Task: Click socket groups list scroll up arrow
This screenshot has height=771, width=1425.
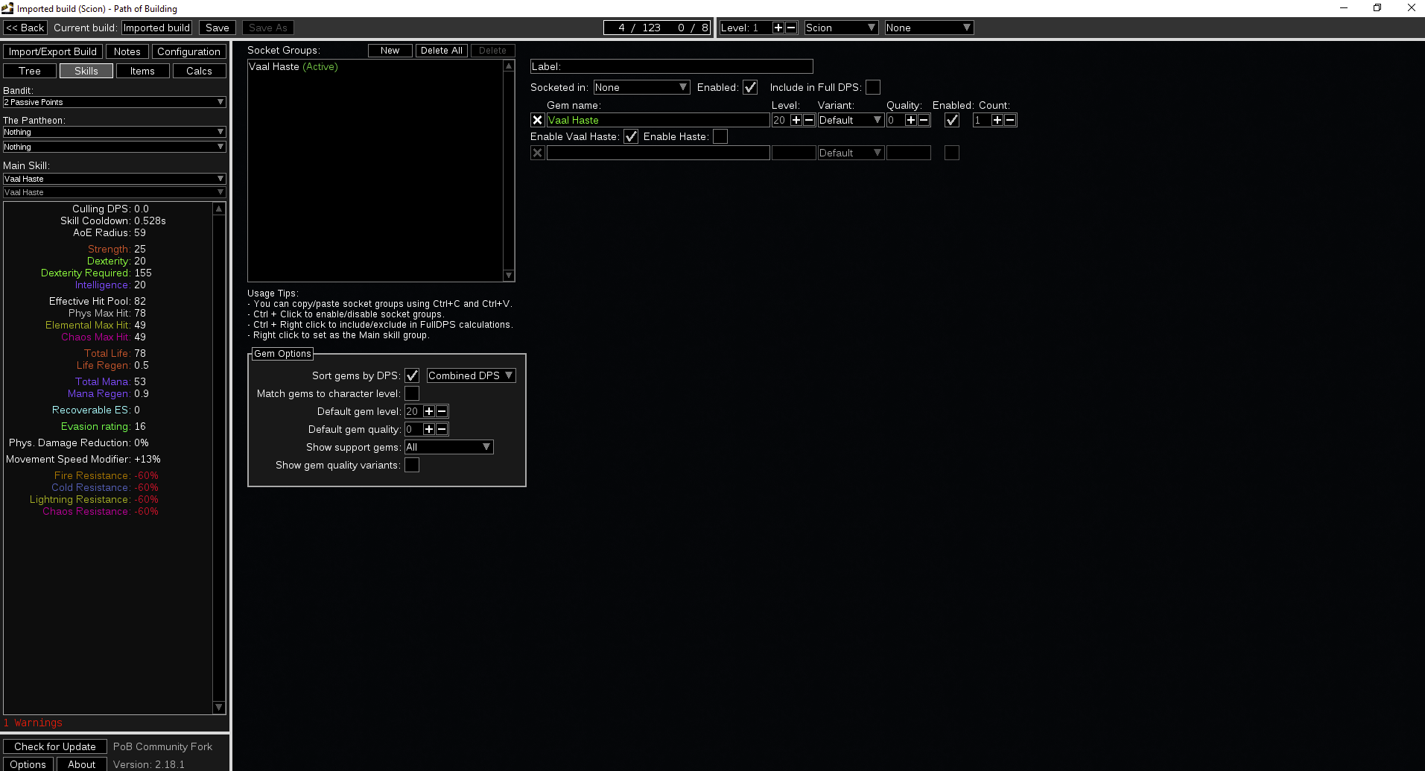Action: click(509, 66)
